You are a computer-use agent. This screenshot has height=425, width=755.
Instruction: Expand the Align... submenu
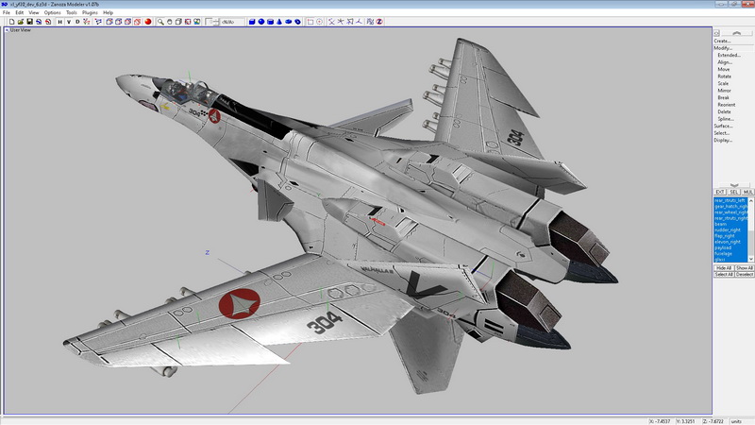point(725,62)
